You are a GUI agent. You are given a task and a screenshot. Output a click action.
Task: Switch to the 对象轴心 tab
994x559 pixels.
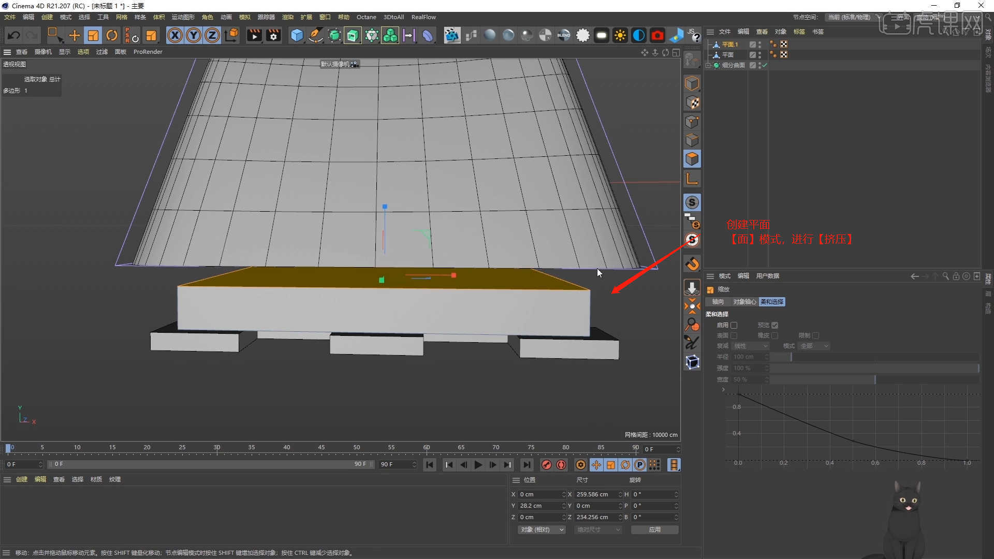[744, 302]
